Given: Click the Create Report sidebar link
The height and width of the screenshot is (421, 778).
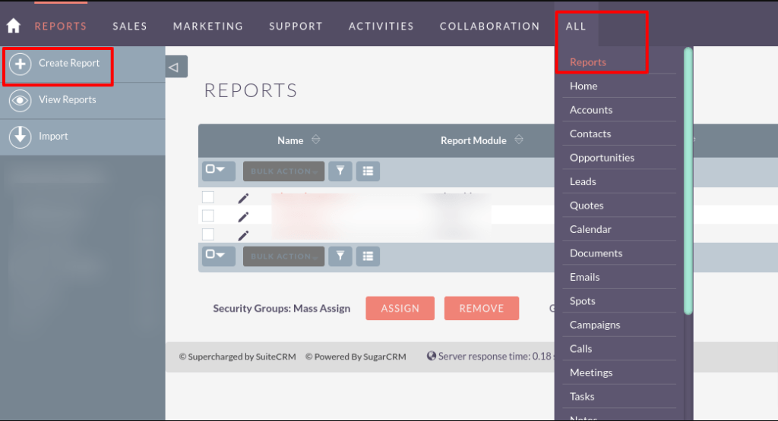Looking at the screenshot, I should [x=69, y=64].
